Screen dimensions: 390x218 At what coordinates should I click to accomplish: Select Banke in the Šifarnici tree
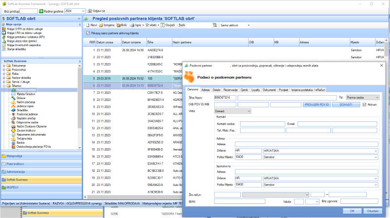[x=20, y=142]
